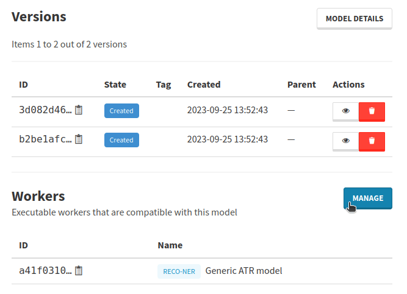This screenshot has height=294, width=407.
Task: Delete version 3d082d46 with trash icon
Action: (x=372, y=111)
